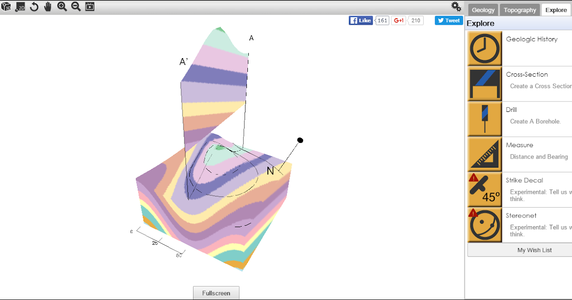Share via the Tweet button
Viewport: 572px width, 300px height.
pos(448,20)
